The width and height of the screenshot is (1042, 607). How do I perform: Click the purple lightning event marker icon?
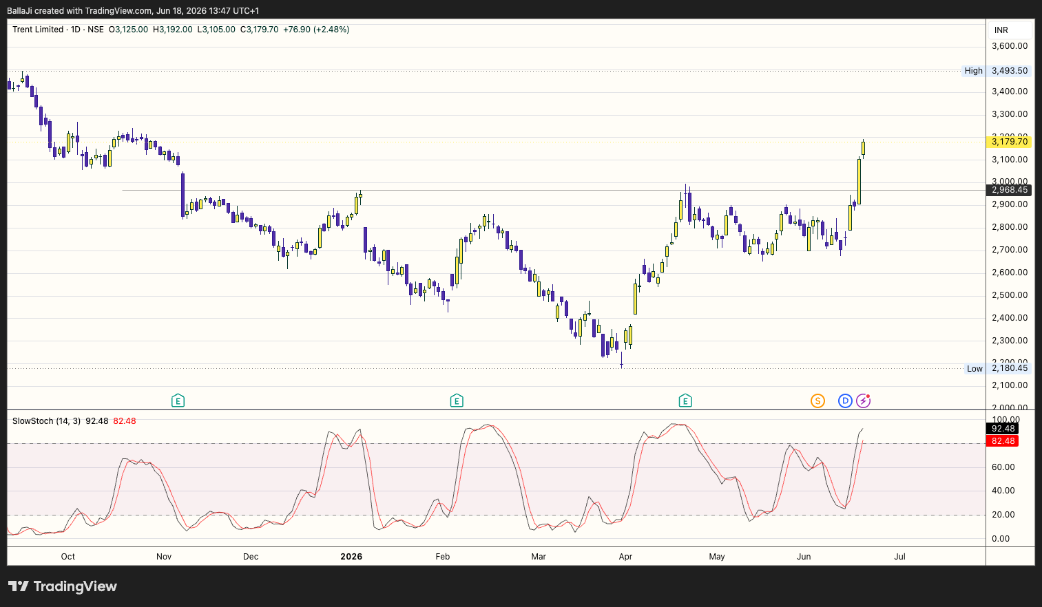[x=863, y=401]
